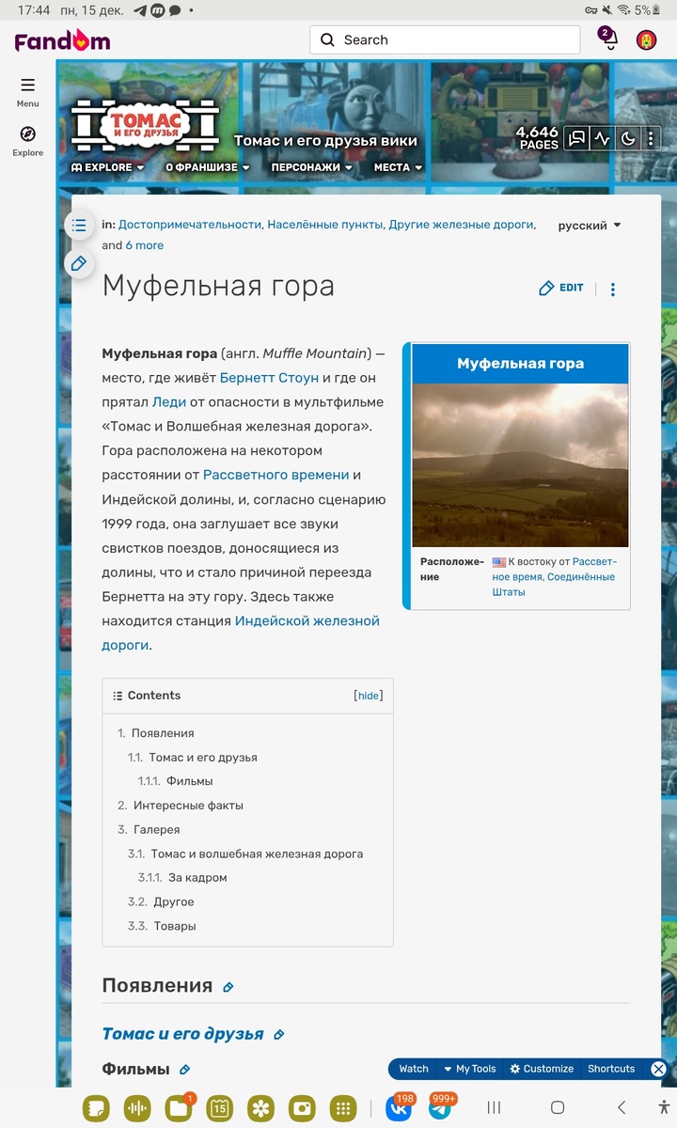The width and height of the screenshot is (677, 1128).
Task: Expand the ПЕРСОНАЖИ menu
Action: tap(312, 167)
